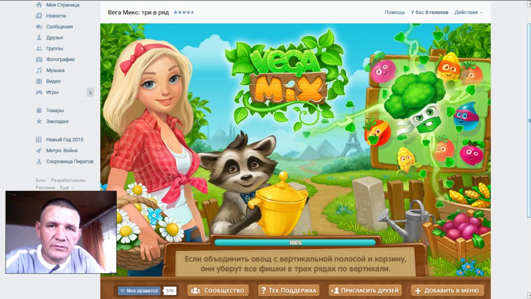Click the people icon on Сообщество button
The width and height of the screenshot is (531, 299).
tap(195, 290)
